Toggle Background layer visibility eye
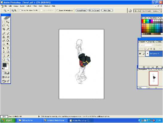 click(x=140, y=54)
